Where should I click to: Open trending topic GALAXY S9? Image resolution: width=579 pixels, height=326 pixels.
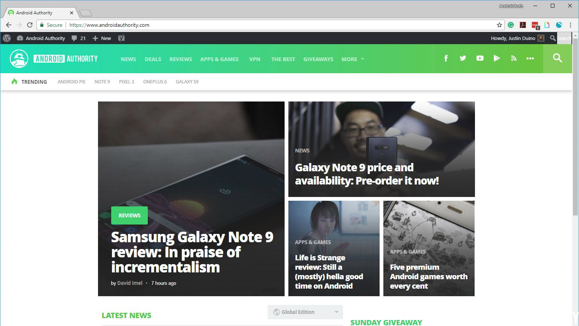click(x=187, y=81)
